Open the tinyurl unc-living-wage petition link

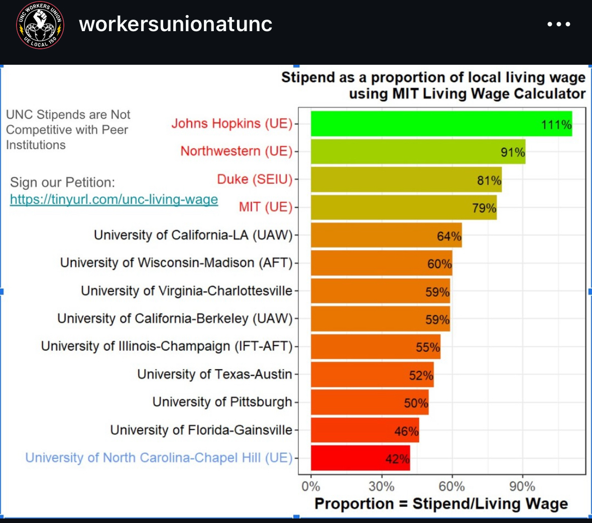click(114, 199)
